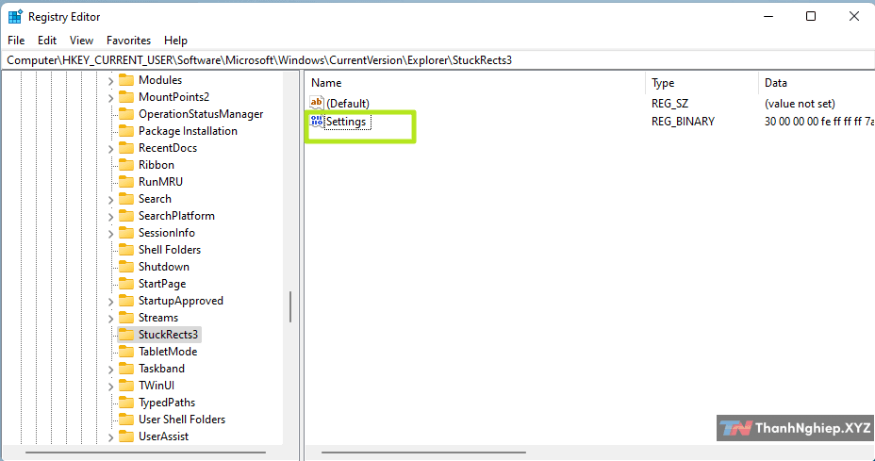The height and width of the screenshot is (461, 875).
Task: Expand the UserAssist key
Action: (x=110, y=437)
